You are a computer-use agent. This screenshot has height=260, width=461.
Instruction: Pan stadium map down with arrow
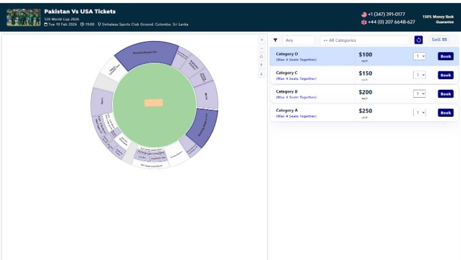pos(261,74)
